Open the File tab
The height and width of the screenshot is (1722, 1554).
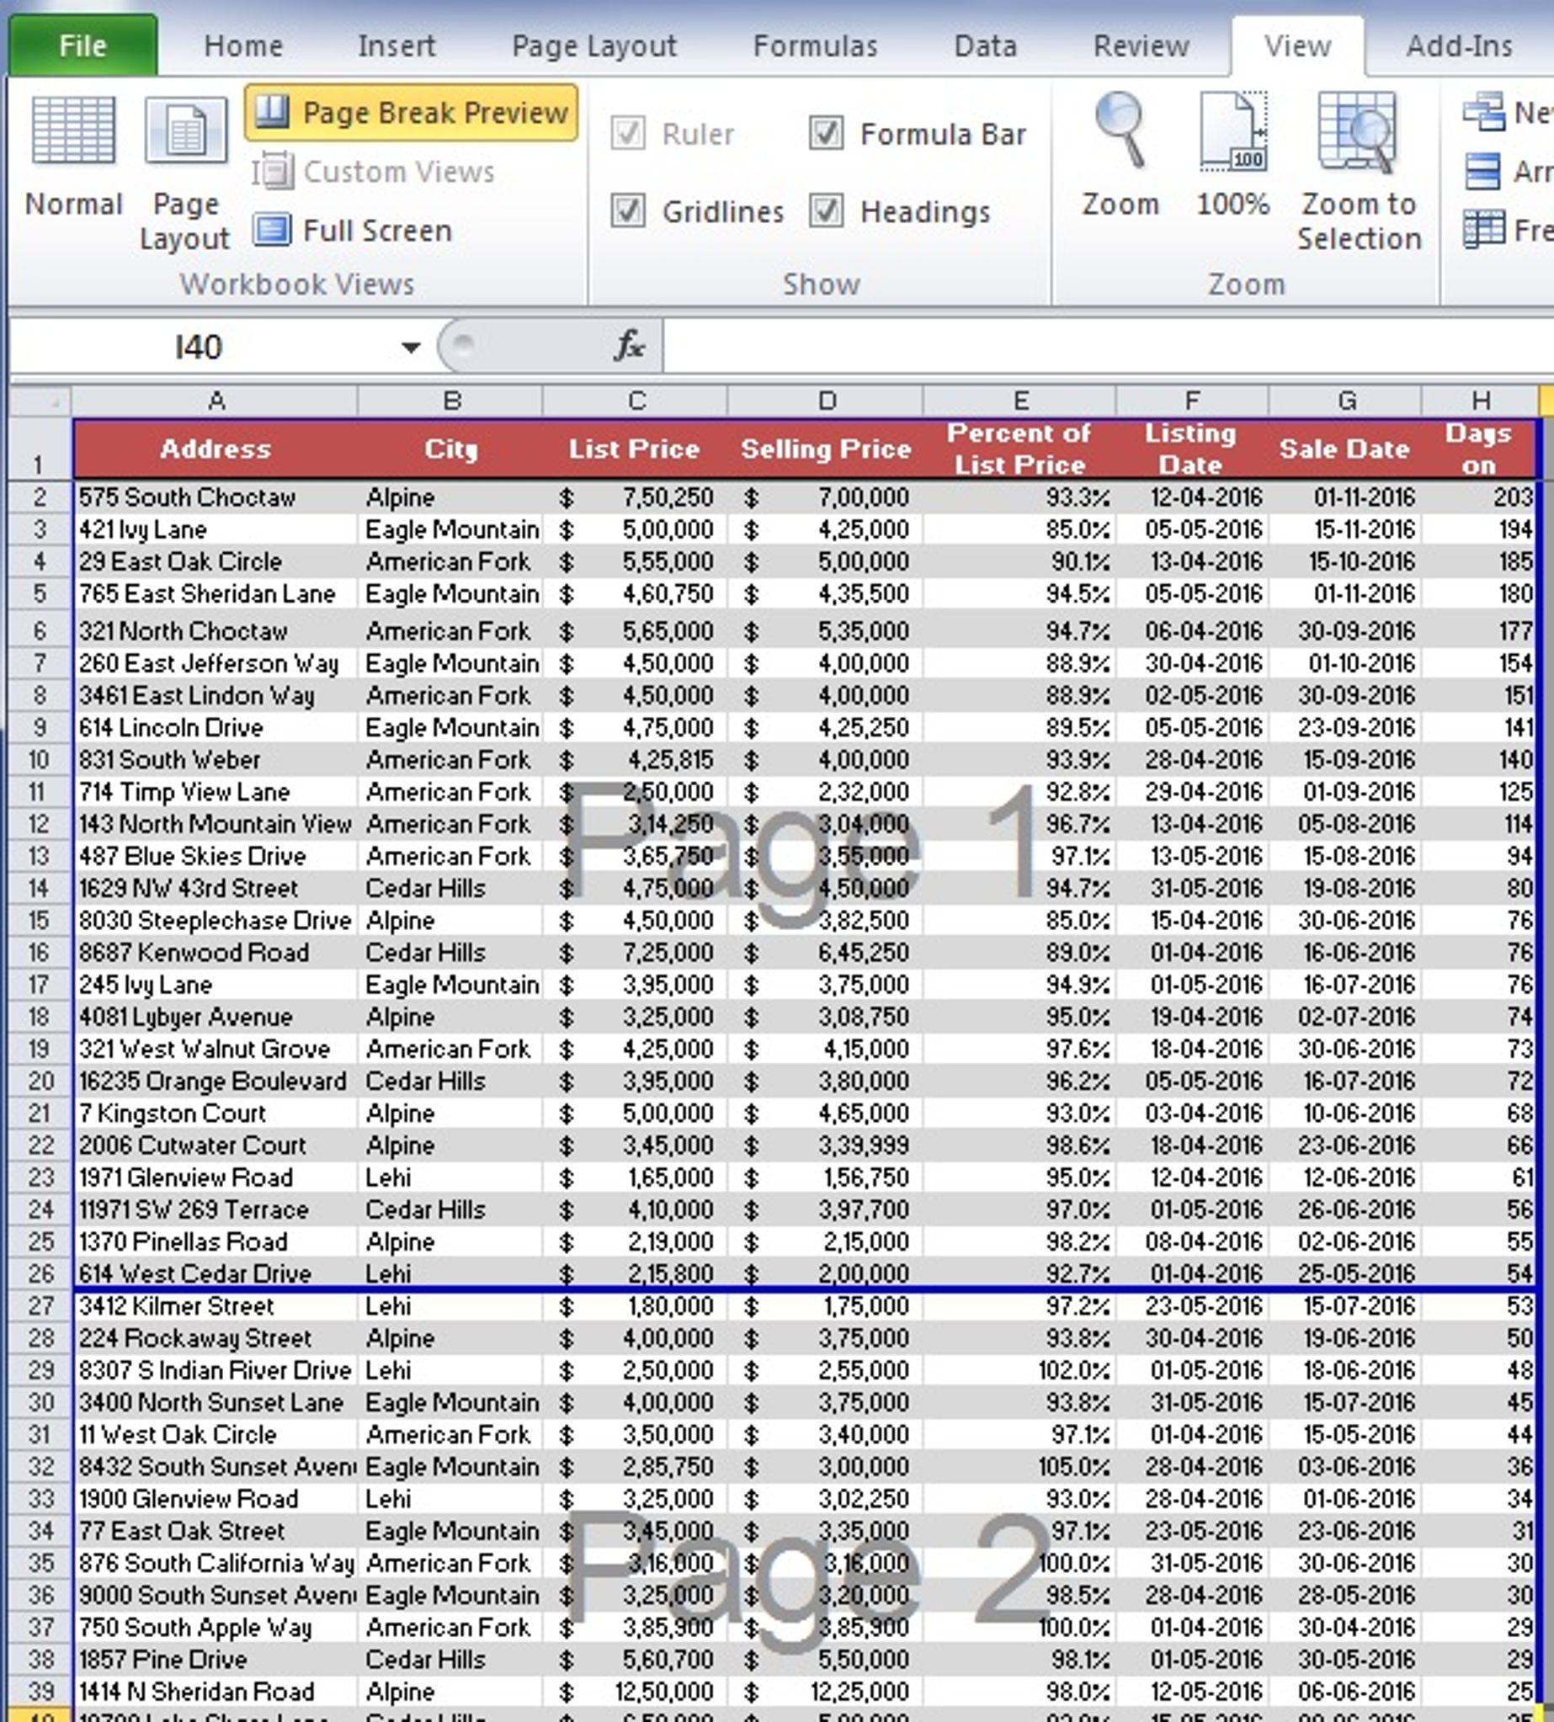click(x=82, y=45)
